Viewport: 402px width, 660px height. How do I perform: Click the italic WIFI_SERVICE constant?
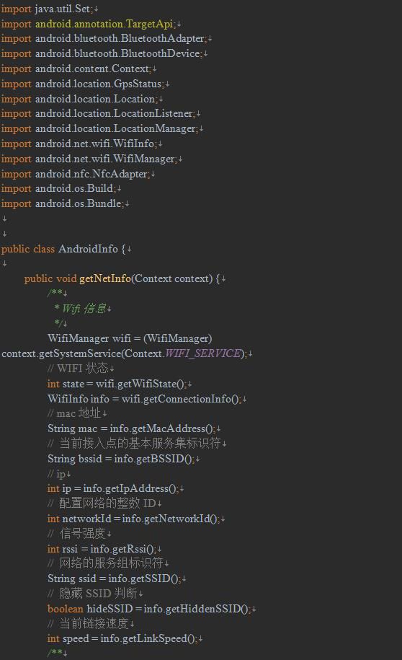pyautogui.click(x=202, y=353)
